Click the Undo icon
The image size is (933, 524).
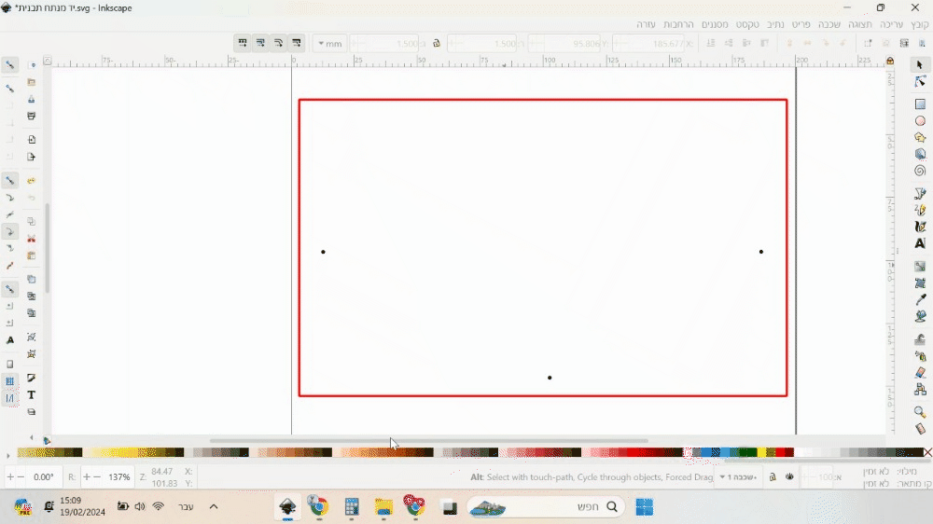[32, 180]
